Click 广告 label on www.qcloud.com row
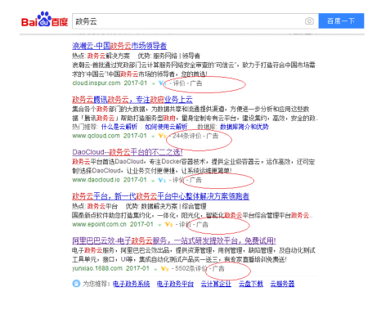Viewport: 390px width, 314px height. [x=213, y=136]
